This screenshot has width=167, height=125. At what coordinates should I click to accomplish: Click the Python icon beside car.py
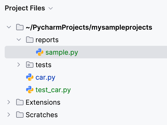click(30, 77)
